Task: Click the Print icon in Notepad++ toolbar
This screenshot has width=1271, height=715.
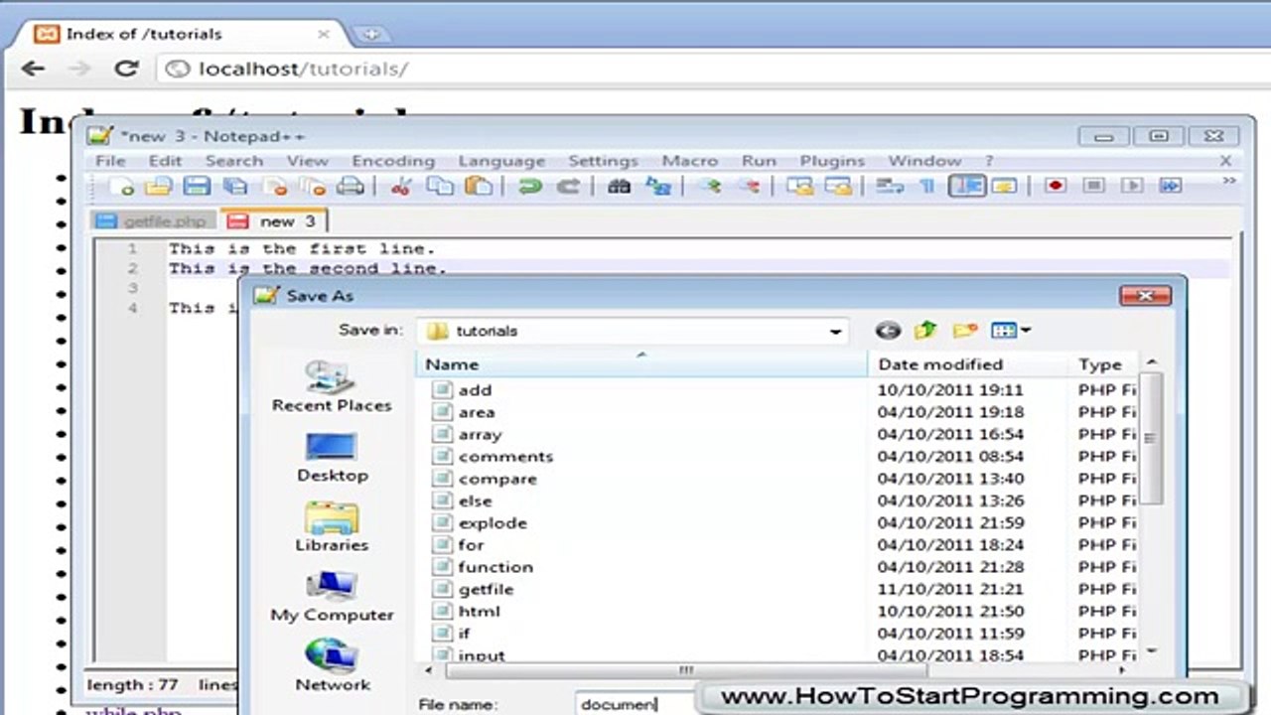Action: click(x=351, y=186)
